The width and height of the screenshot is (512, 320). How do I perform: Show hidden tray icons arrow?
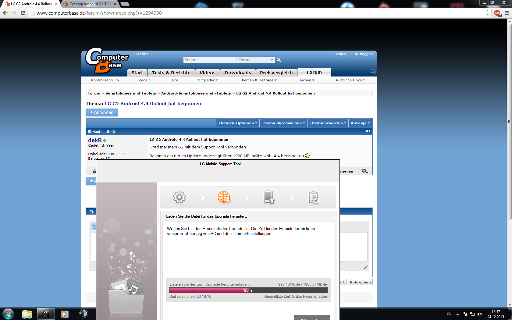click(x=457, y=314)
